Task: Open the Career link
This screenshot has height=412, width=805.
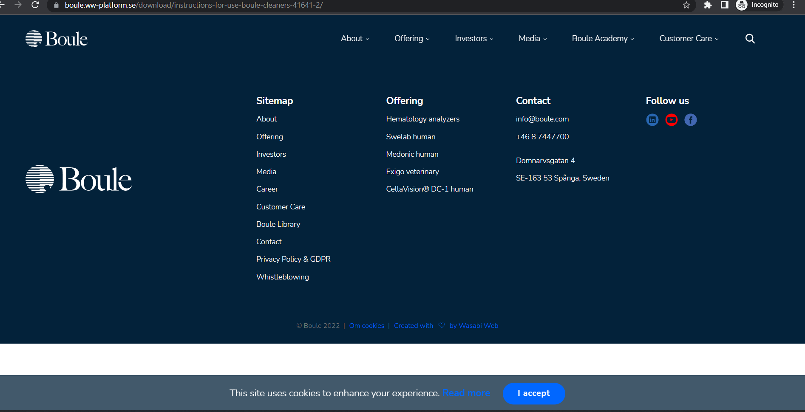Action: [267, 189]
